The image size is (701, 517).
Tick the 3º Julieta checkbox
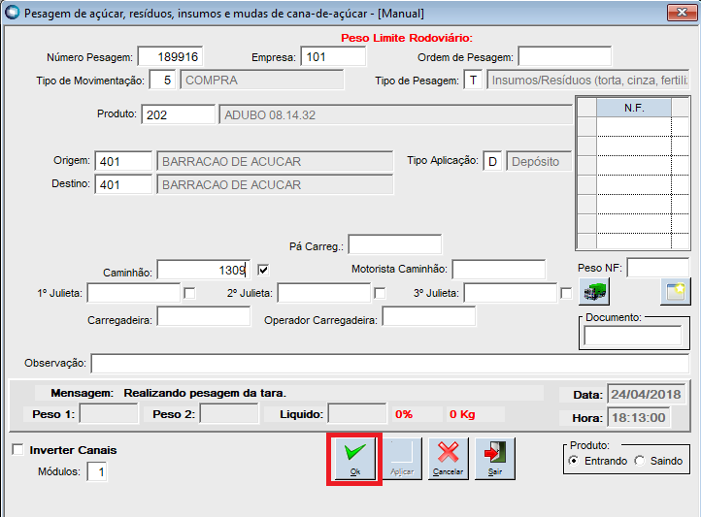point(566,293)
